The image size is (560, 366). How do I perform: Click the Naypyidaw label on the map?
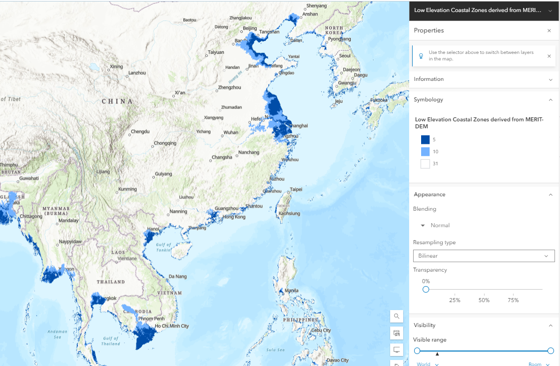(70, 242)
